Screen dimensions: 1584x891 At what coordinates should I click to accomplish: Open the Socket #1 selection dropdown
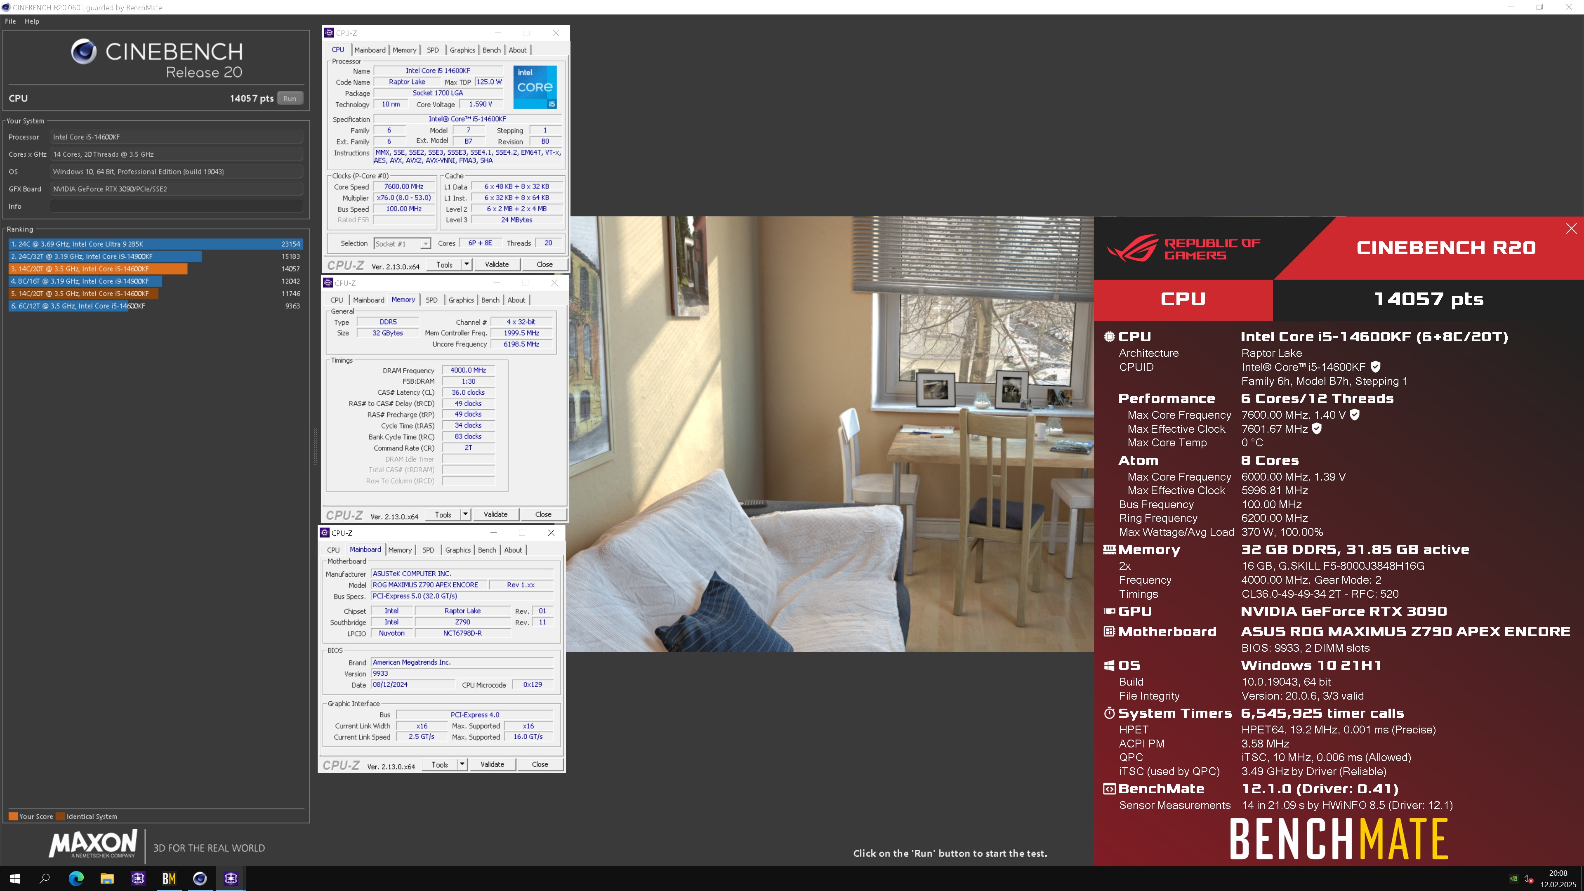402,243
